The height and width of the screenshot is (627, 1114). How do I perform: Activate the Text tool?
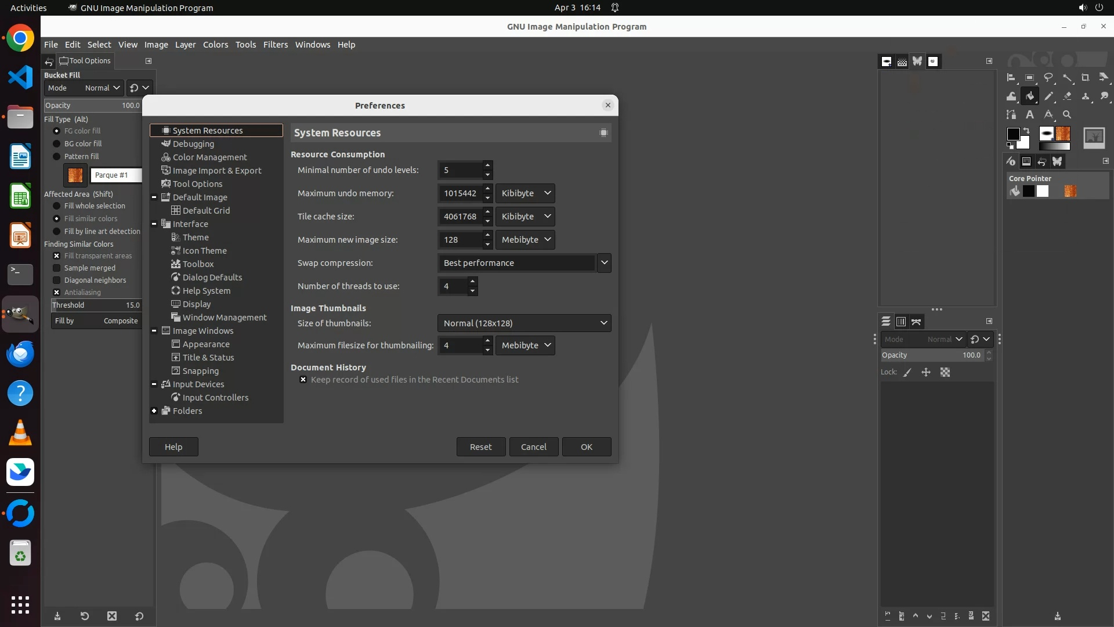(1029, 115)
